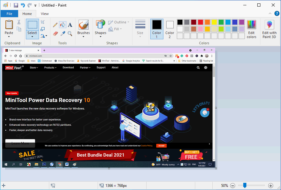Viewport: 281px width, 190px height.
Task: Click the Support link in pasted screenshot
Action: [101, 67]
